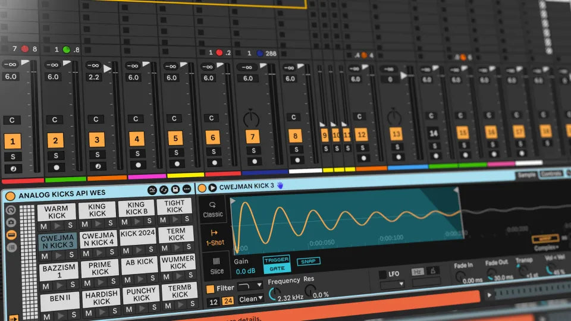The height and width of the screenshot is (321, 571).
Task: Click the sample end marker flag
Action: click(456, 190)
